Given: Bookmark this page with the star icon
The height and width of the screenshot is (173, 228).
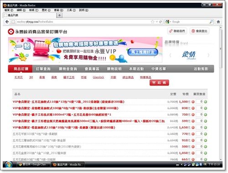Looking at the screenshot, I should pos(153,22).
